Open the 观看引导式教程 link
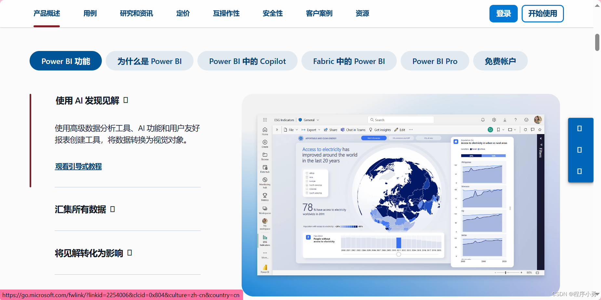 (x=78, y=166)
